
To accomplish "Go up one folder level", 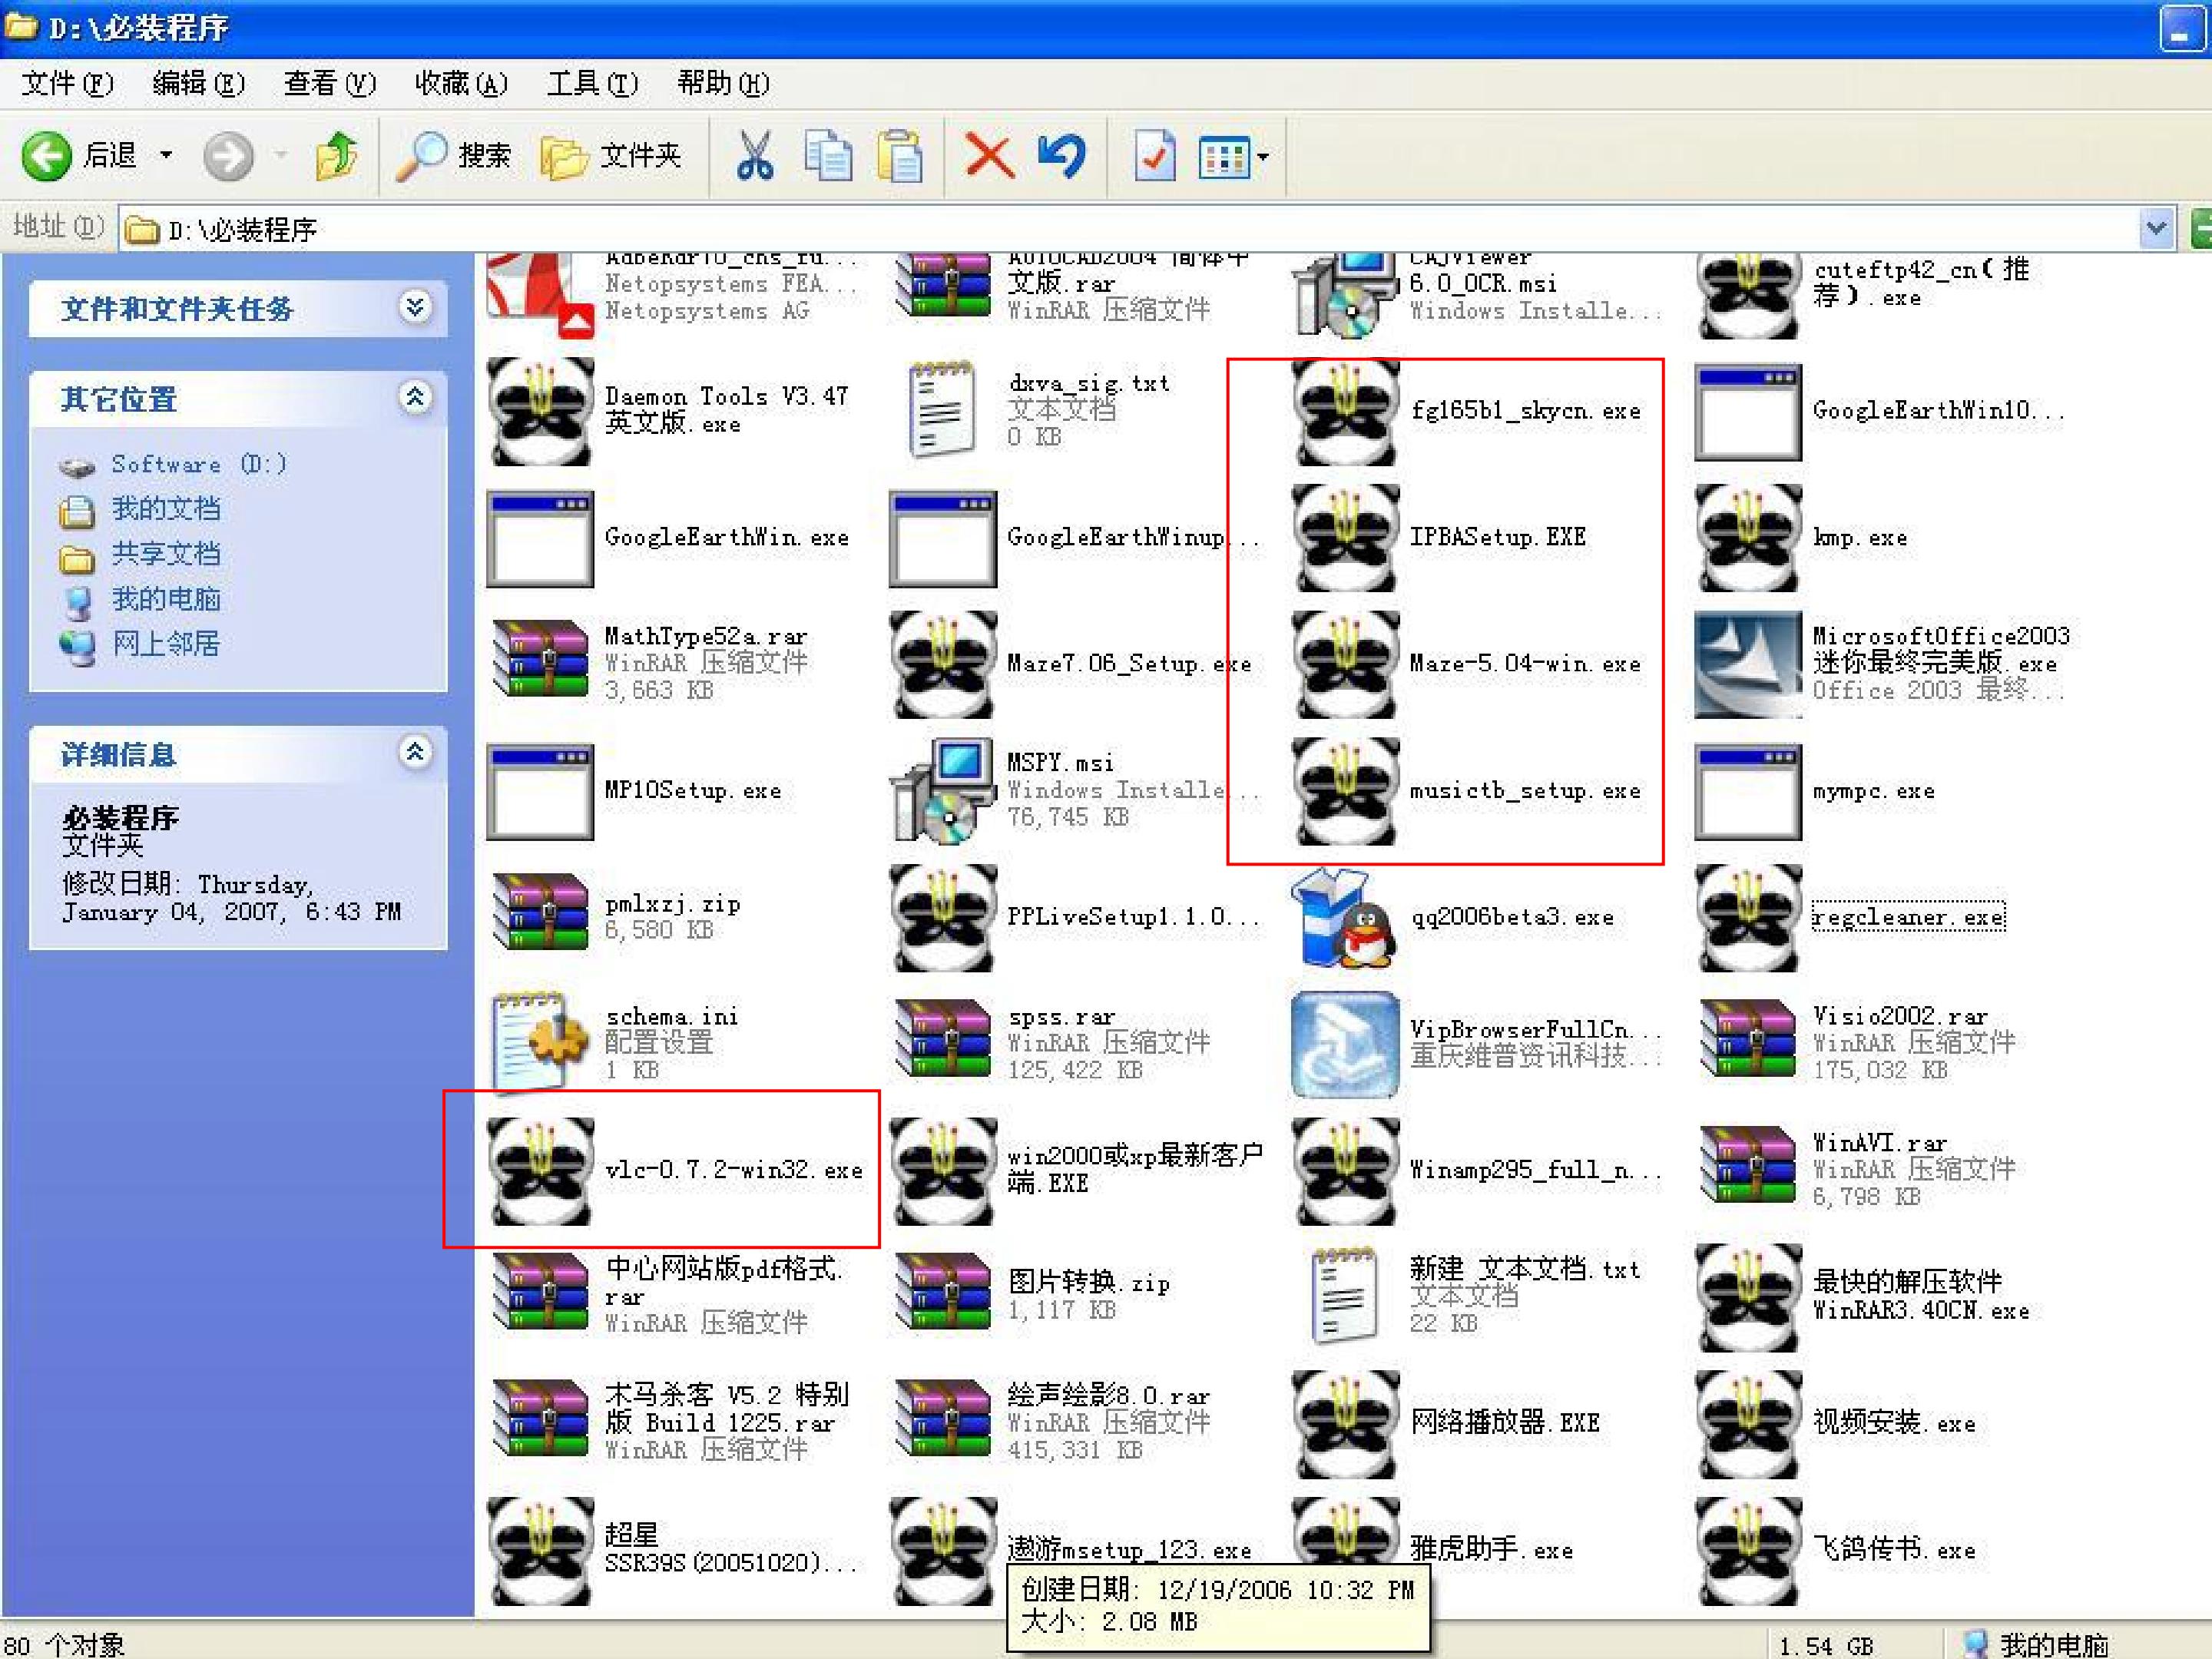I will tap(335, 156).
